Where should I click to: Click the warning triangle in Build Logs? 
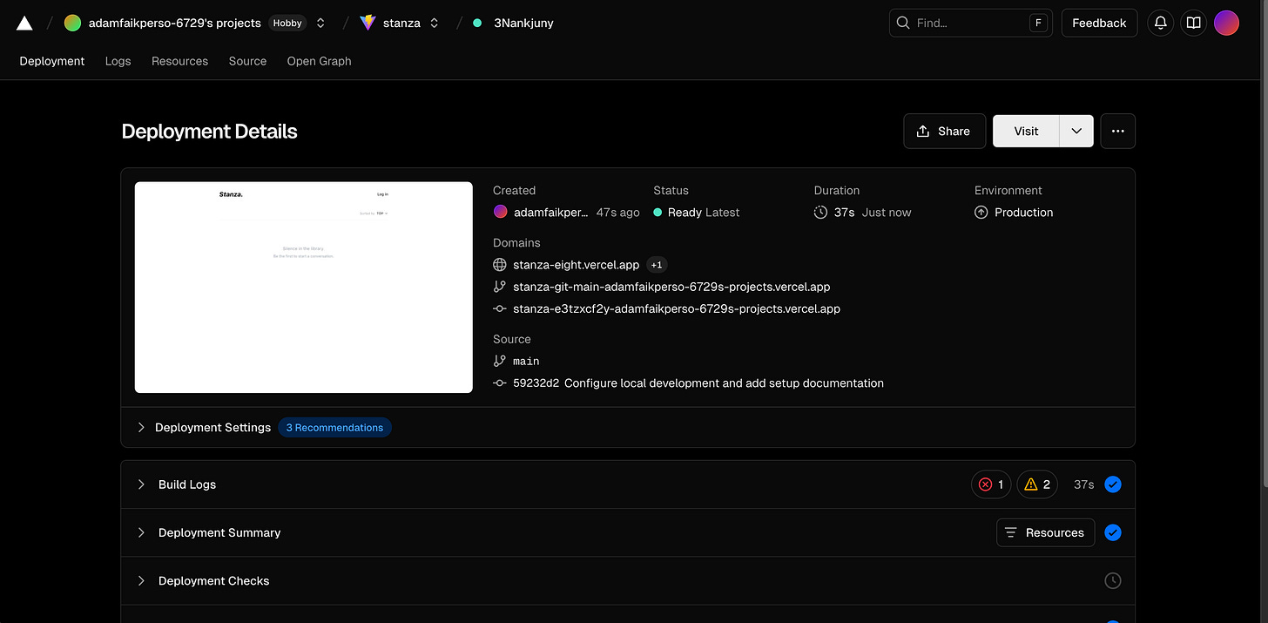pyautogui.click(x=1032, y=484)
